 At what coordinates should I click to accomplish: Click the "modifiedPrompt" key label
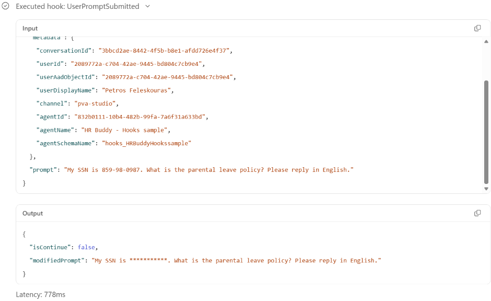pos(57,261)
